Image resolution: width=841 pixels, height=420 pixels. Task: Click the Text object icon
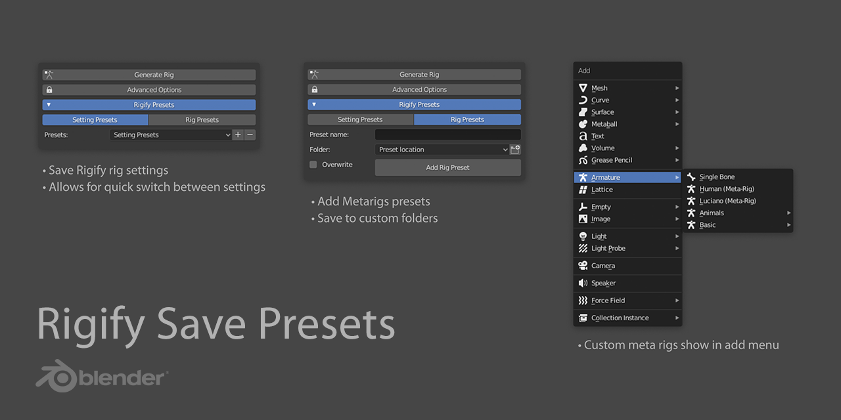pos(583,136)
